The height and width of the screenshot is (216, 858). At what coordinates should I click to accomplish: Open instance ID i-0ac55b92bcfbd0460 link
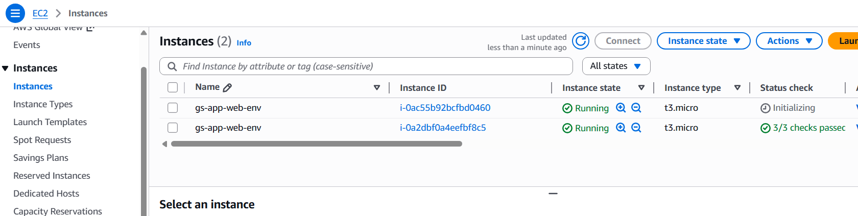tap(445, 108)
